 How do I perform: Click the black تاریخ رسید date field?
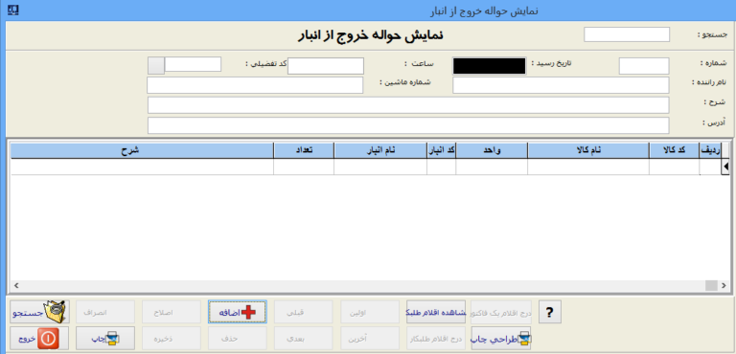coord(489,66)
